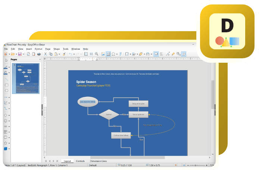259x170 pixels.
Task: Open the Paste options dropdown arrow
Action: [60, 54]
